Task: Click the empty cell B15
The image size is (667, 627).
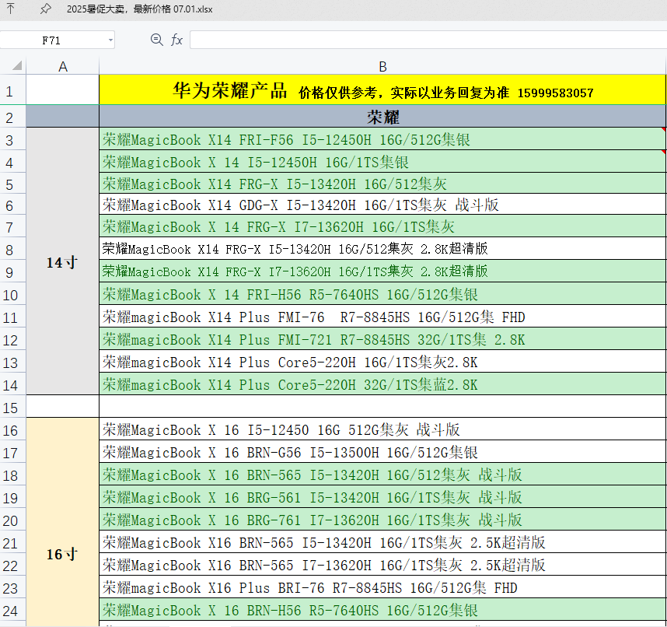Action: click(x=382, y=407)
